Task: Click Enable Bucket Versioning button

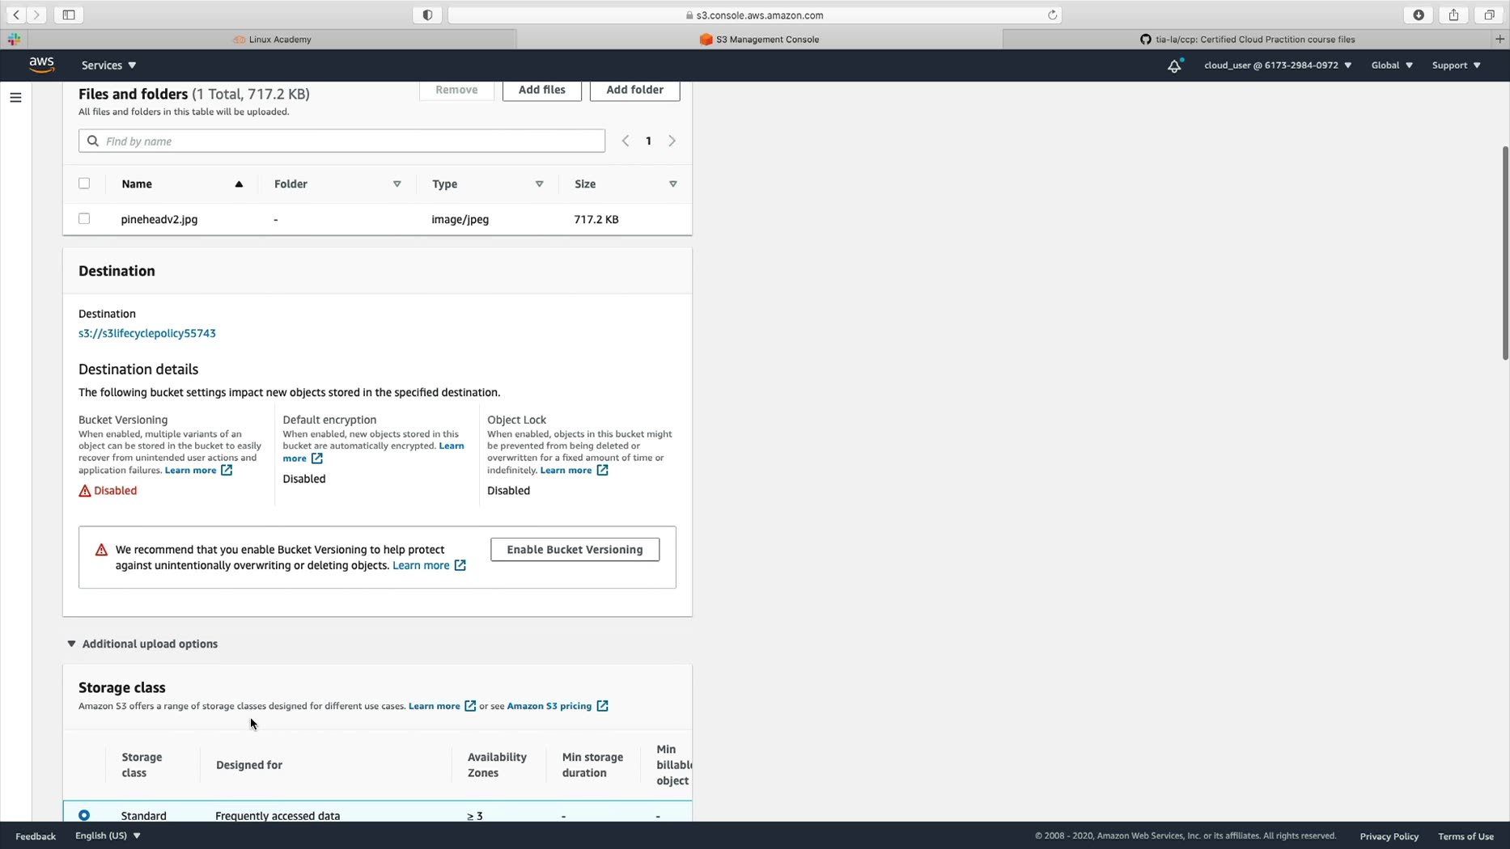Action: tap(575, 550)
